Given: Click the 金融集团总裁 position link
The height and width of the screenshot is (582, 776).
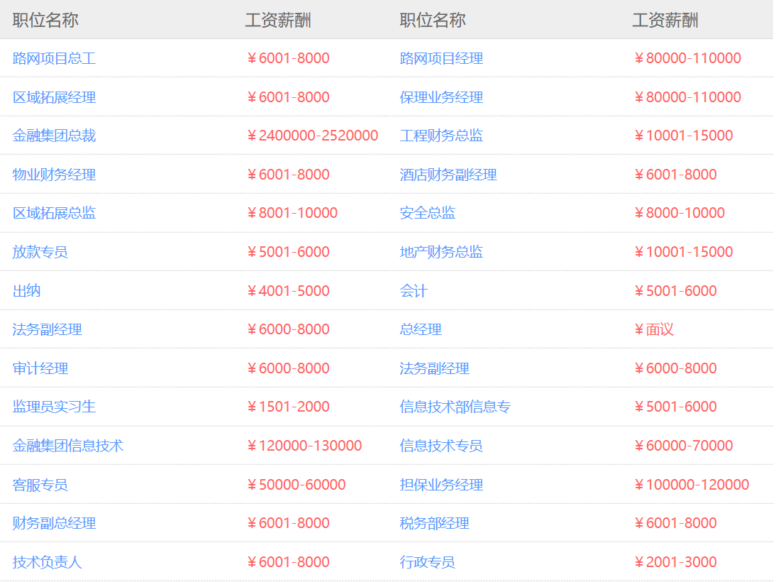Looking at the screenshot, I should (54, 136).
